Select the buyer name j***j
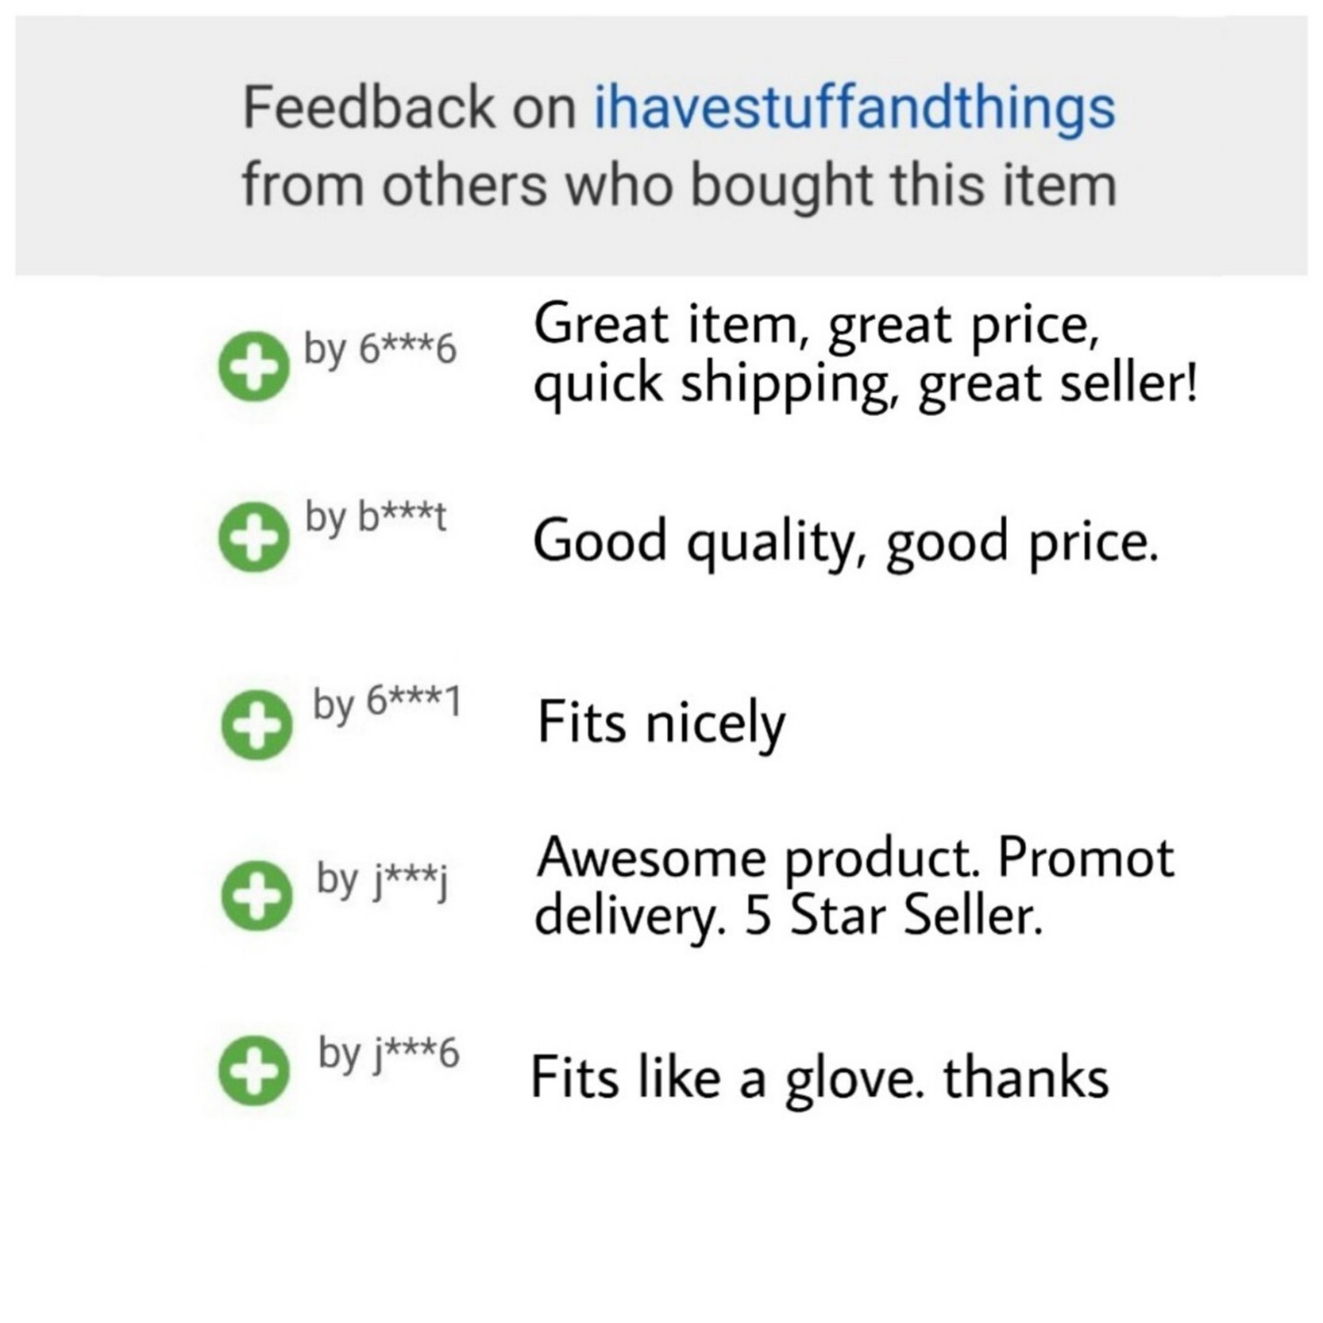Viewport: 1323px width, 1323px height. (382, 879)
